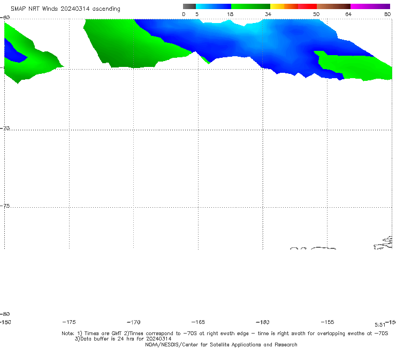Click the color bar label "18"
The width and height of the screenshot is (396, 348).
(230, 14)
